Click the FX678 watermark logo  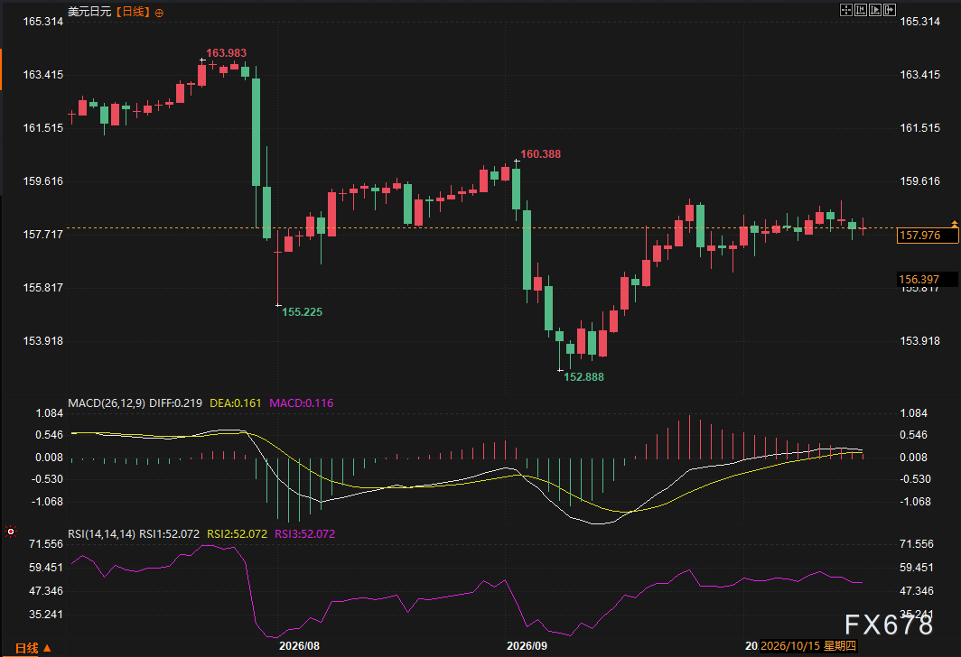point(889,625)
